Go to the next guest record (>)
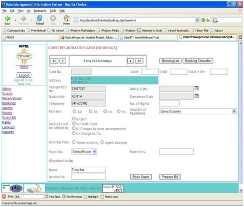This screenshot has width=244, height=207. click(131, 61)
